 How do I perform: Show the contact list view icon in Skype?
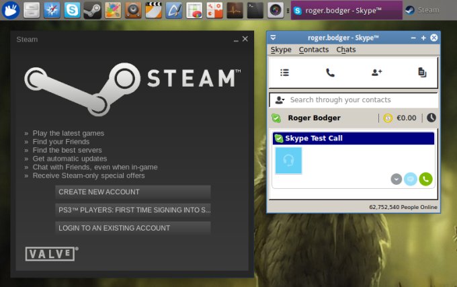coord(284,73)
